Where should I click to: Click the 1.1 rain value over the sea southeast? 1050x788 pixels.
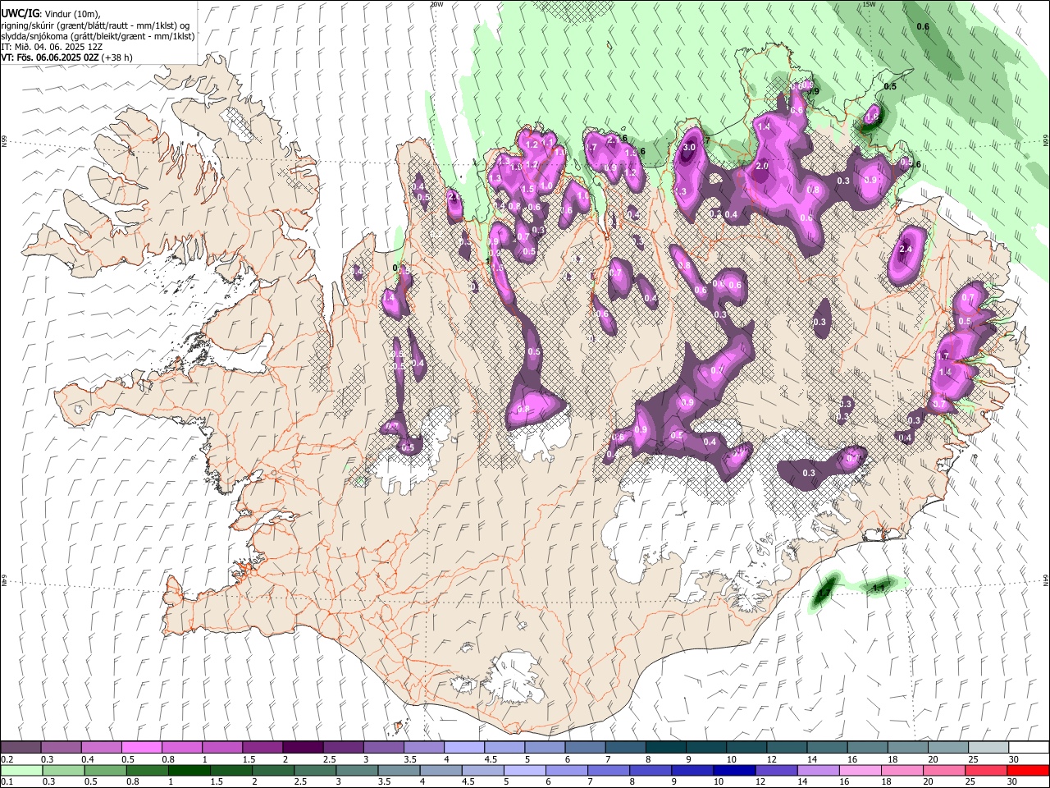click(879, 587)
